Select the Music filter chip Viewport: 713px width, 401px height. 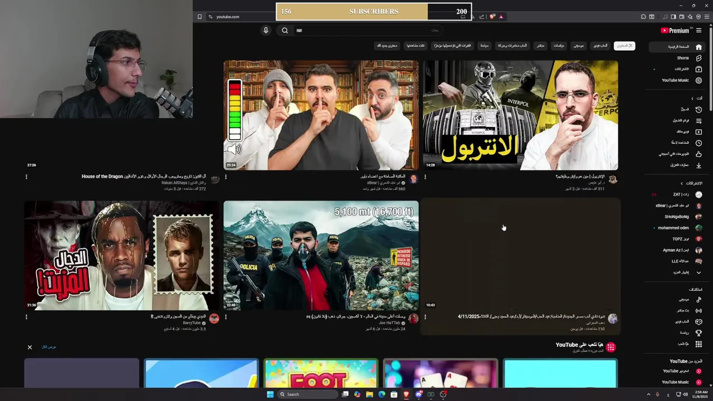pyautogui.click(x=579, y=46)
